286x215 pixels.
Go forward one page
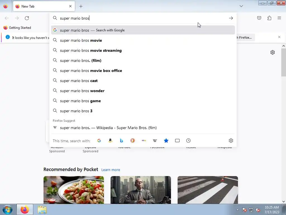click(17, 18)
